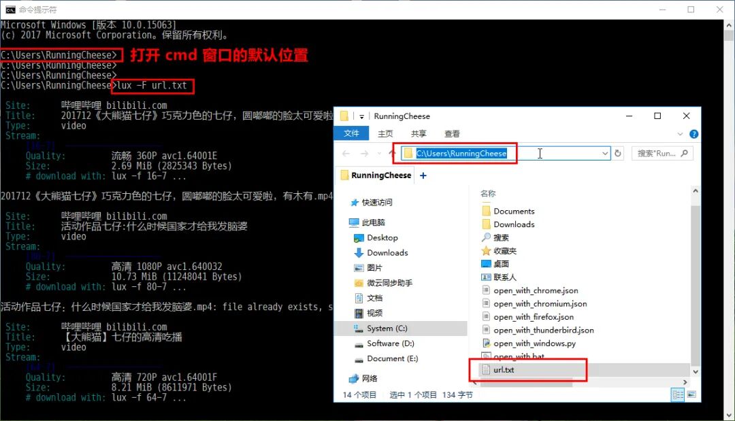Viewport: 735px width, 421px height.
Task: Click the Up directory arrow icon
Action: point(393,153)
